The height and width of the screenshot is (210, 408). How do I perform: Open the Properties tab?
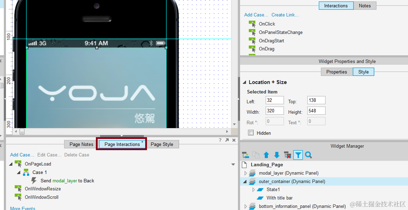point(337,72)
